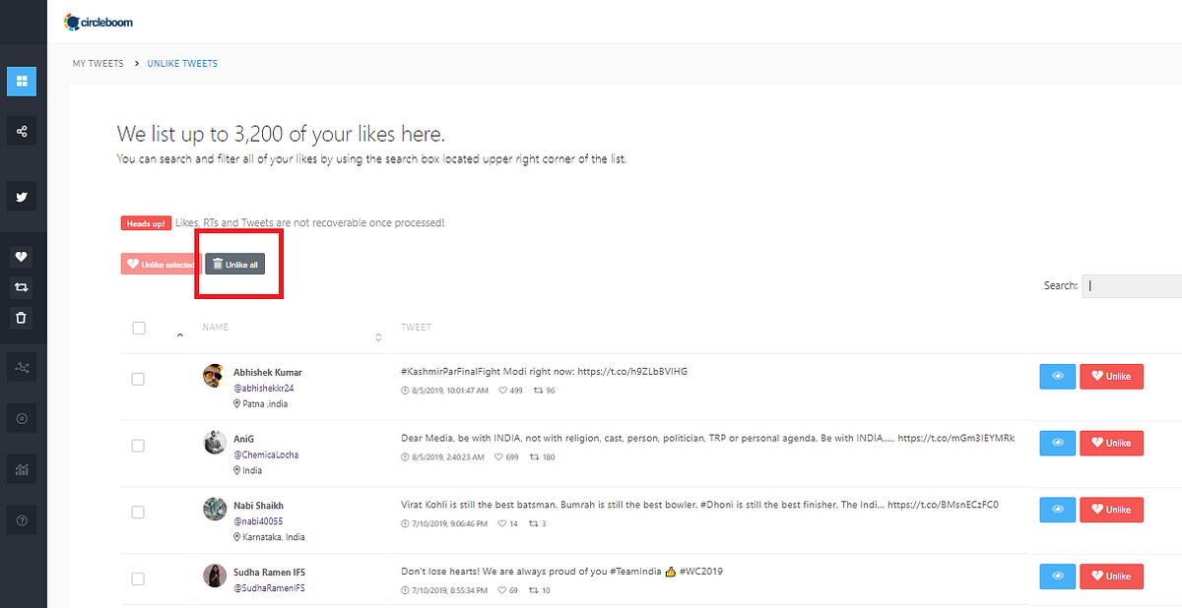
Task: Check the box for Sudha Ramen IFS's tweet
Action: tap(138, 578)
